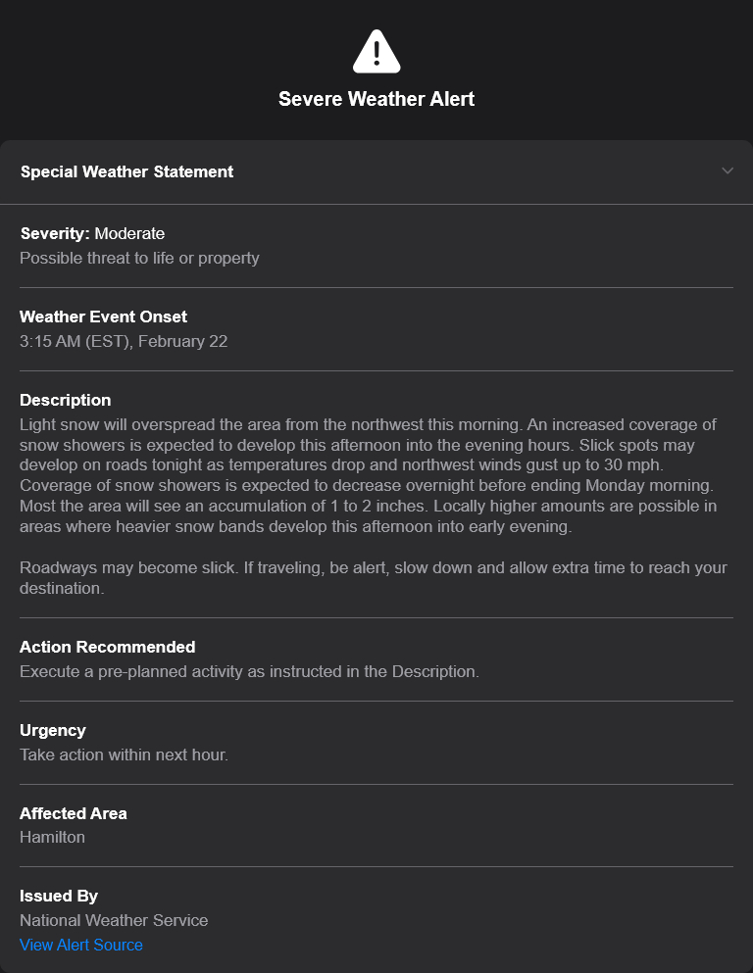Collapse the Special Weather Statement chevron

pos(728,170)
